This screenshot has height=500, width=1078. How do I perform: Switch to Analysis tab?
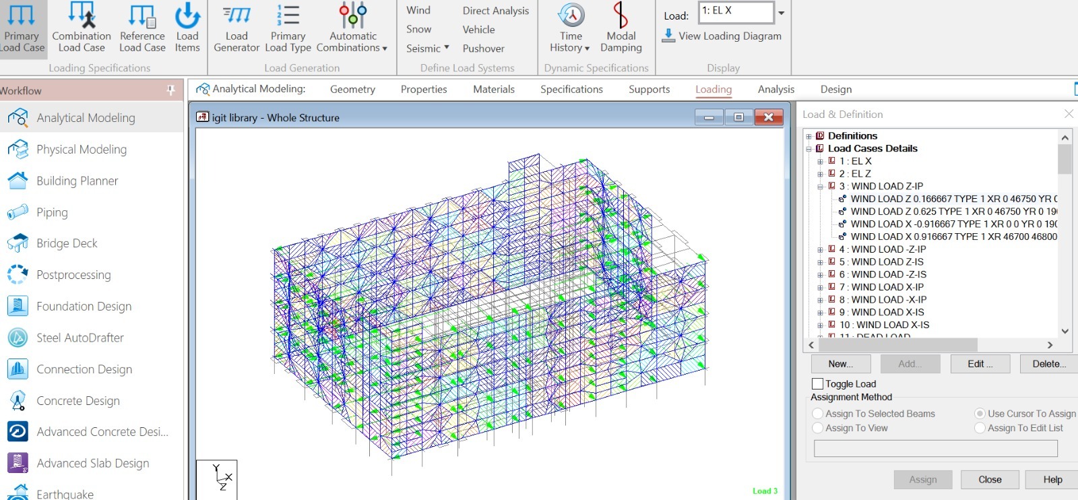[x=776, y=89]
